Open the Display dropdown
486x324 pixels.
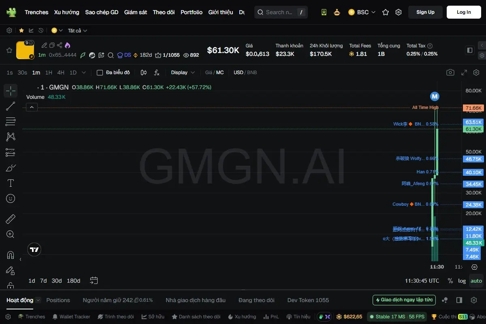(183, 72)
